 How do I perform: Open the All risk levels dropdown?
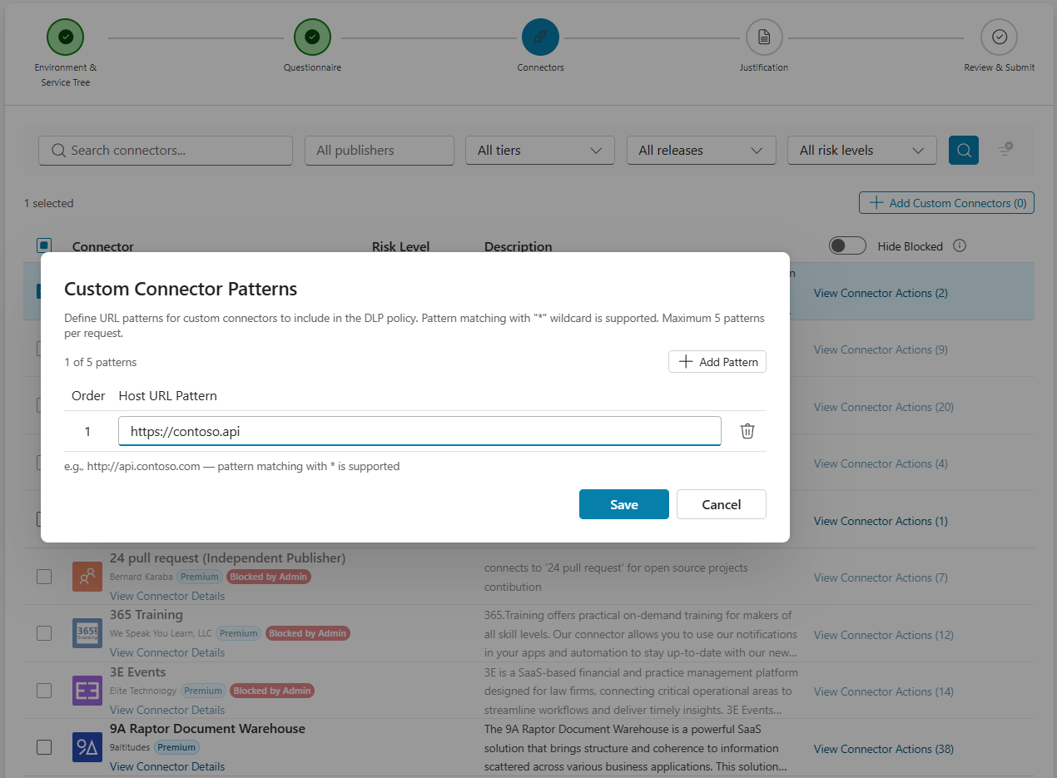[x=862, y=151]
